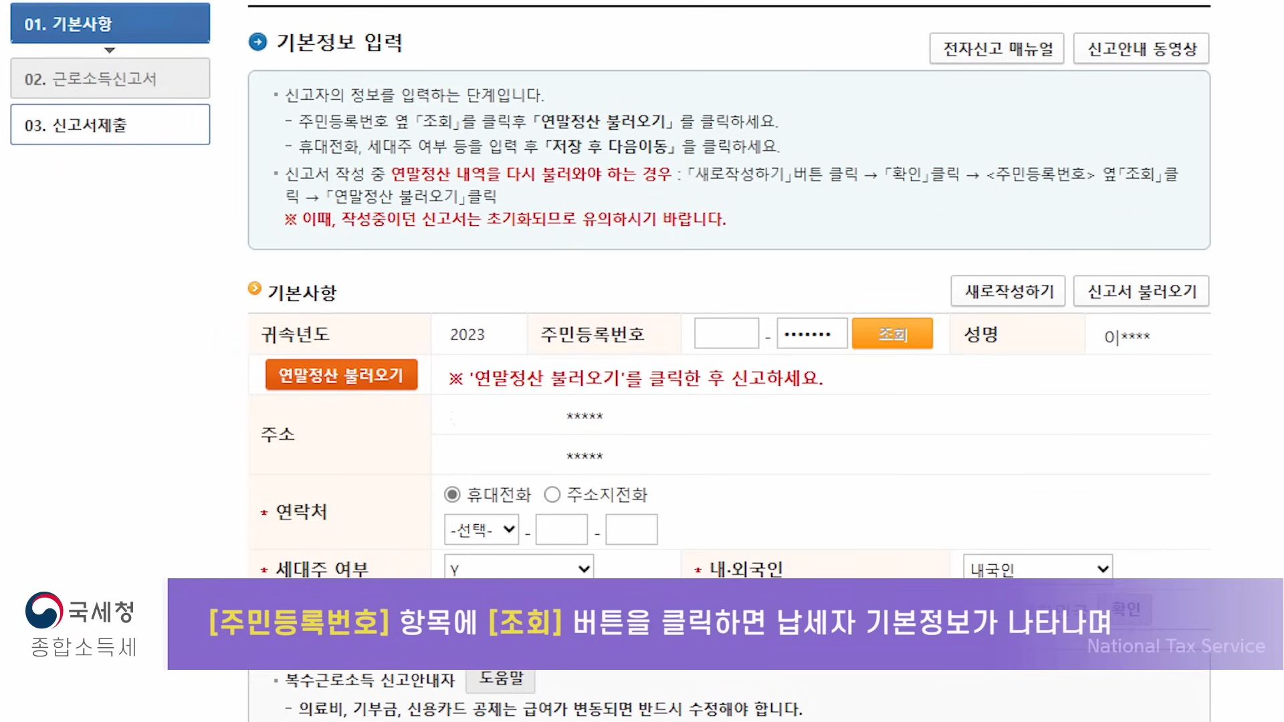This screenshot has height=722, width=1284.
Task: Click the blue arrow icon beside 기본정보 입력
Action: coord(257,42)
